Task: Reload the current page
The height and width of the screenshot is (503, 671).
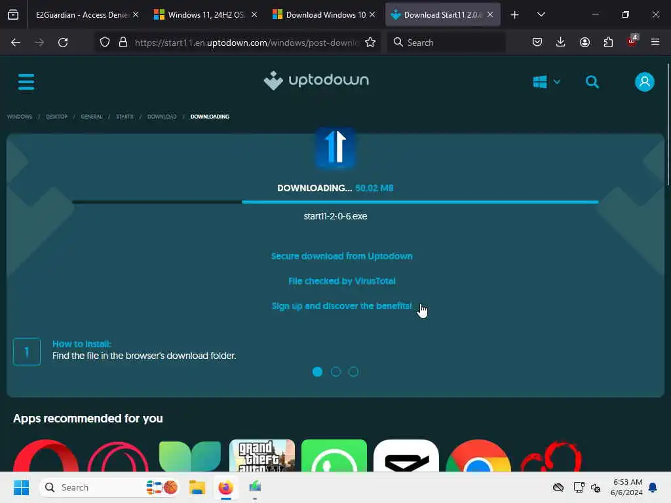Action: click(x=63, y=43)
